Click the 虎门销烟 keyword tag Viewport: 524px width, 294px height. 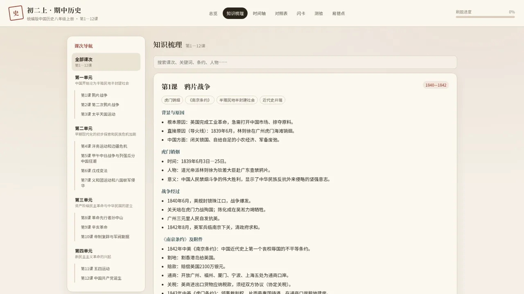tap(172, 100)
